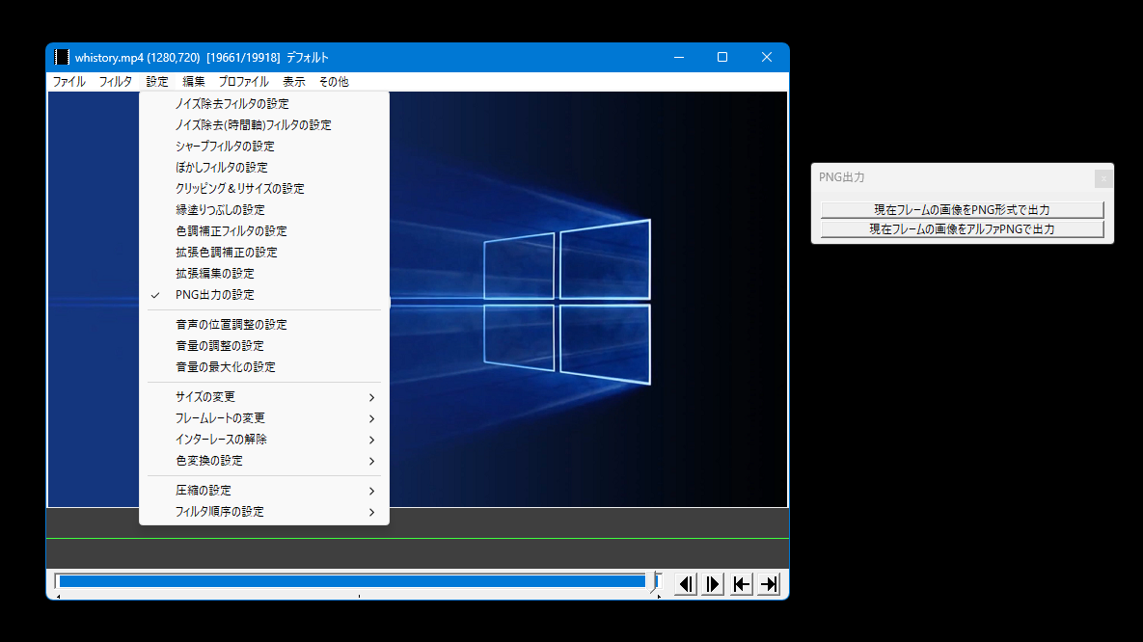Viewport: 1143px width, 642px height.
Task: Choose 音量の調整の設定
Action: pos(264,346)
